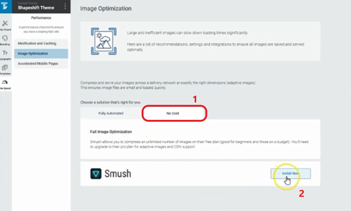Select the Site Speed gauge icon
The height and width of the screenshot is (211, 351).
tap(5, 82)
